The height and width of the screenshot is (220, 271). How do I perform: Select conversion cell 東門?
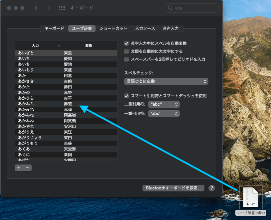(x=90, y=138)
